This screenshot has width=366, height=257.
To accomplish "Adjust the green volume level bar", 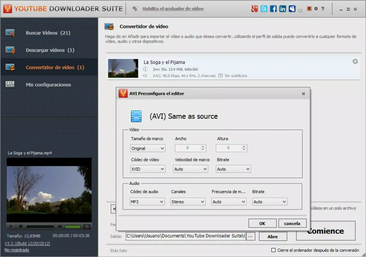I will click(73, 226).
